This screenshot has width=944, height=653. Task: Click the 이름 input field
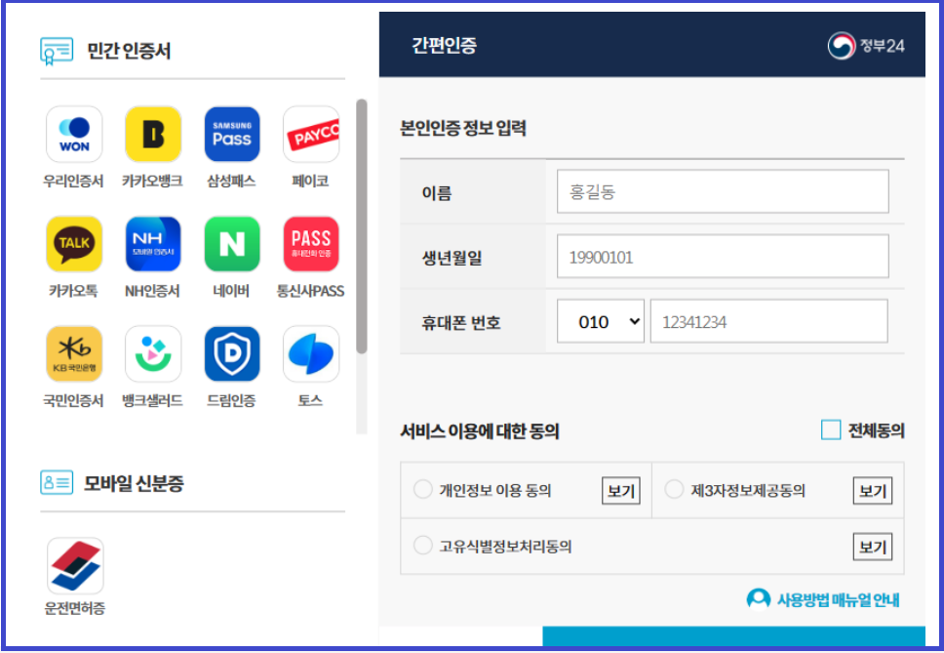(x=723, y=191)
